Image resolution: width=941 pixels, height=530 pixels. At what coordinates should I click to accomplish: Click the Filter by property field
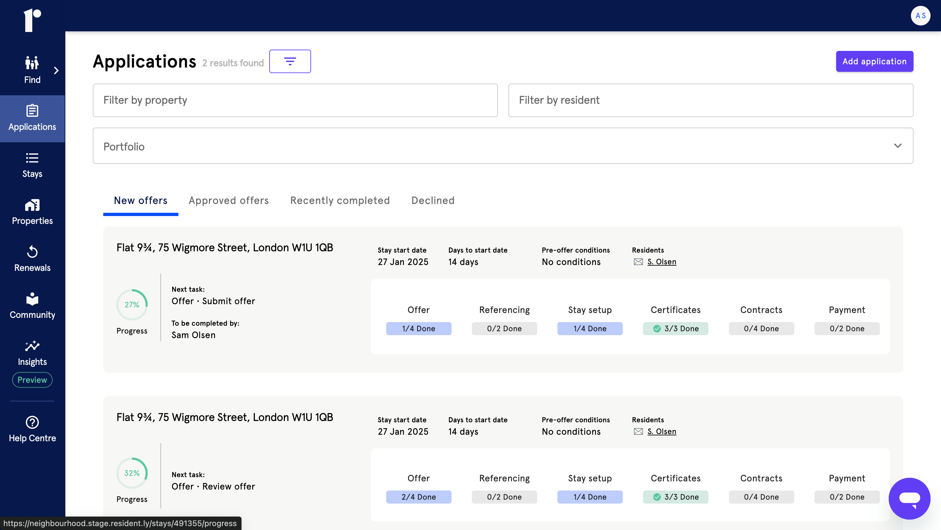point(295,100)
